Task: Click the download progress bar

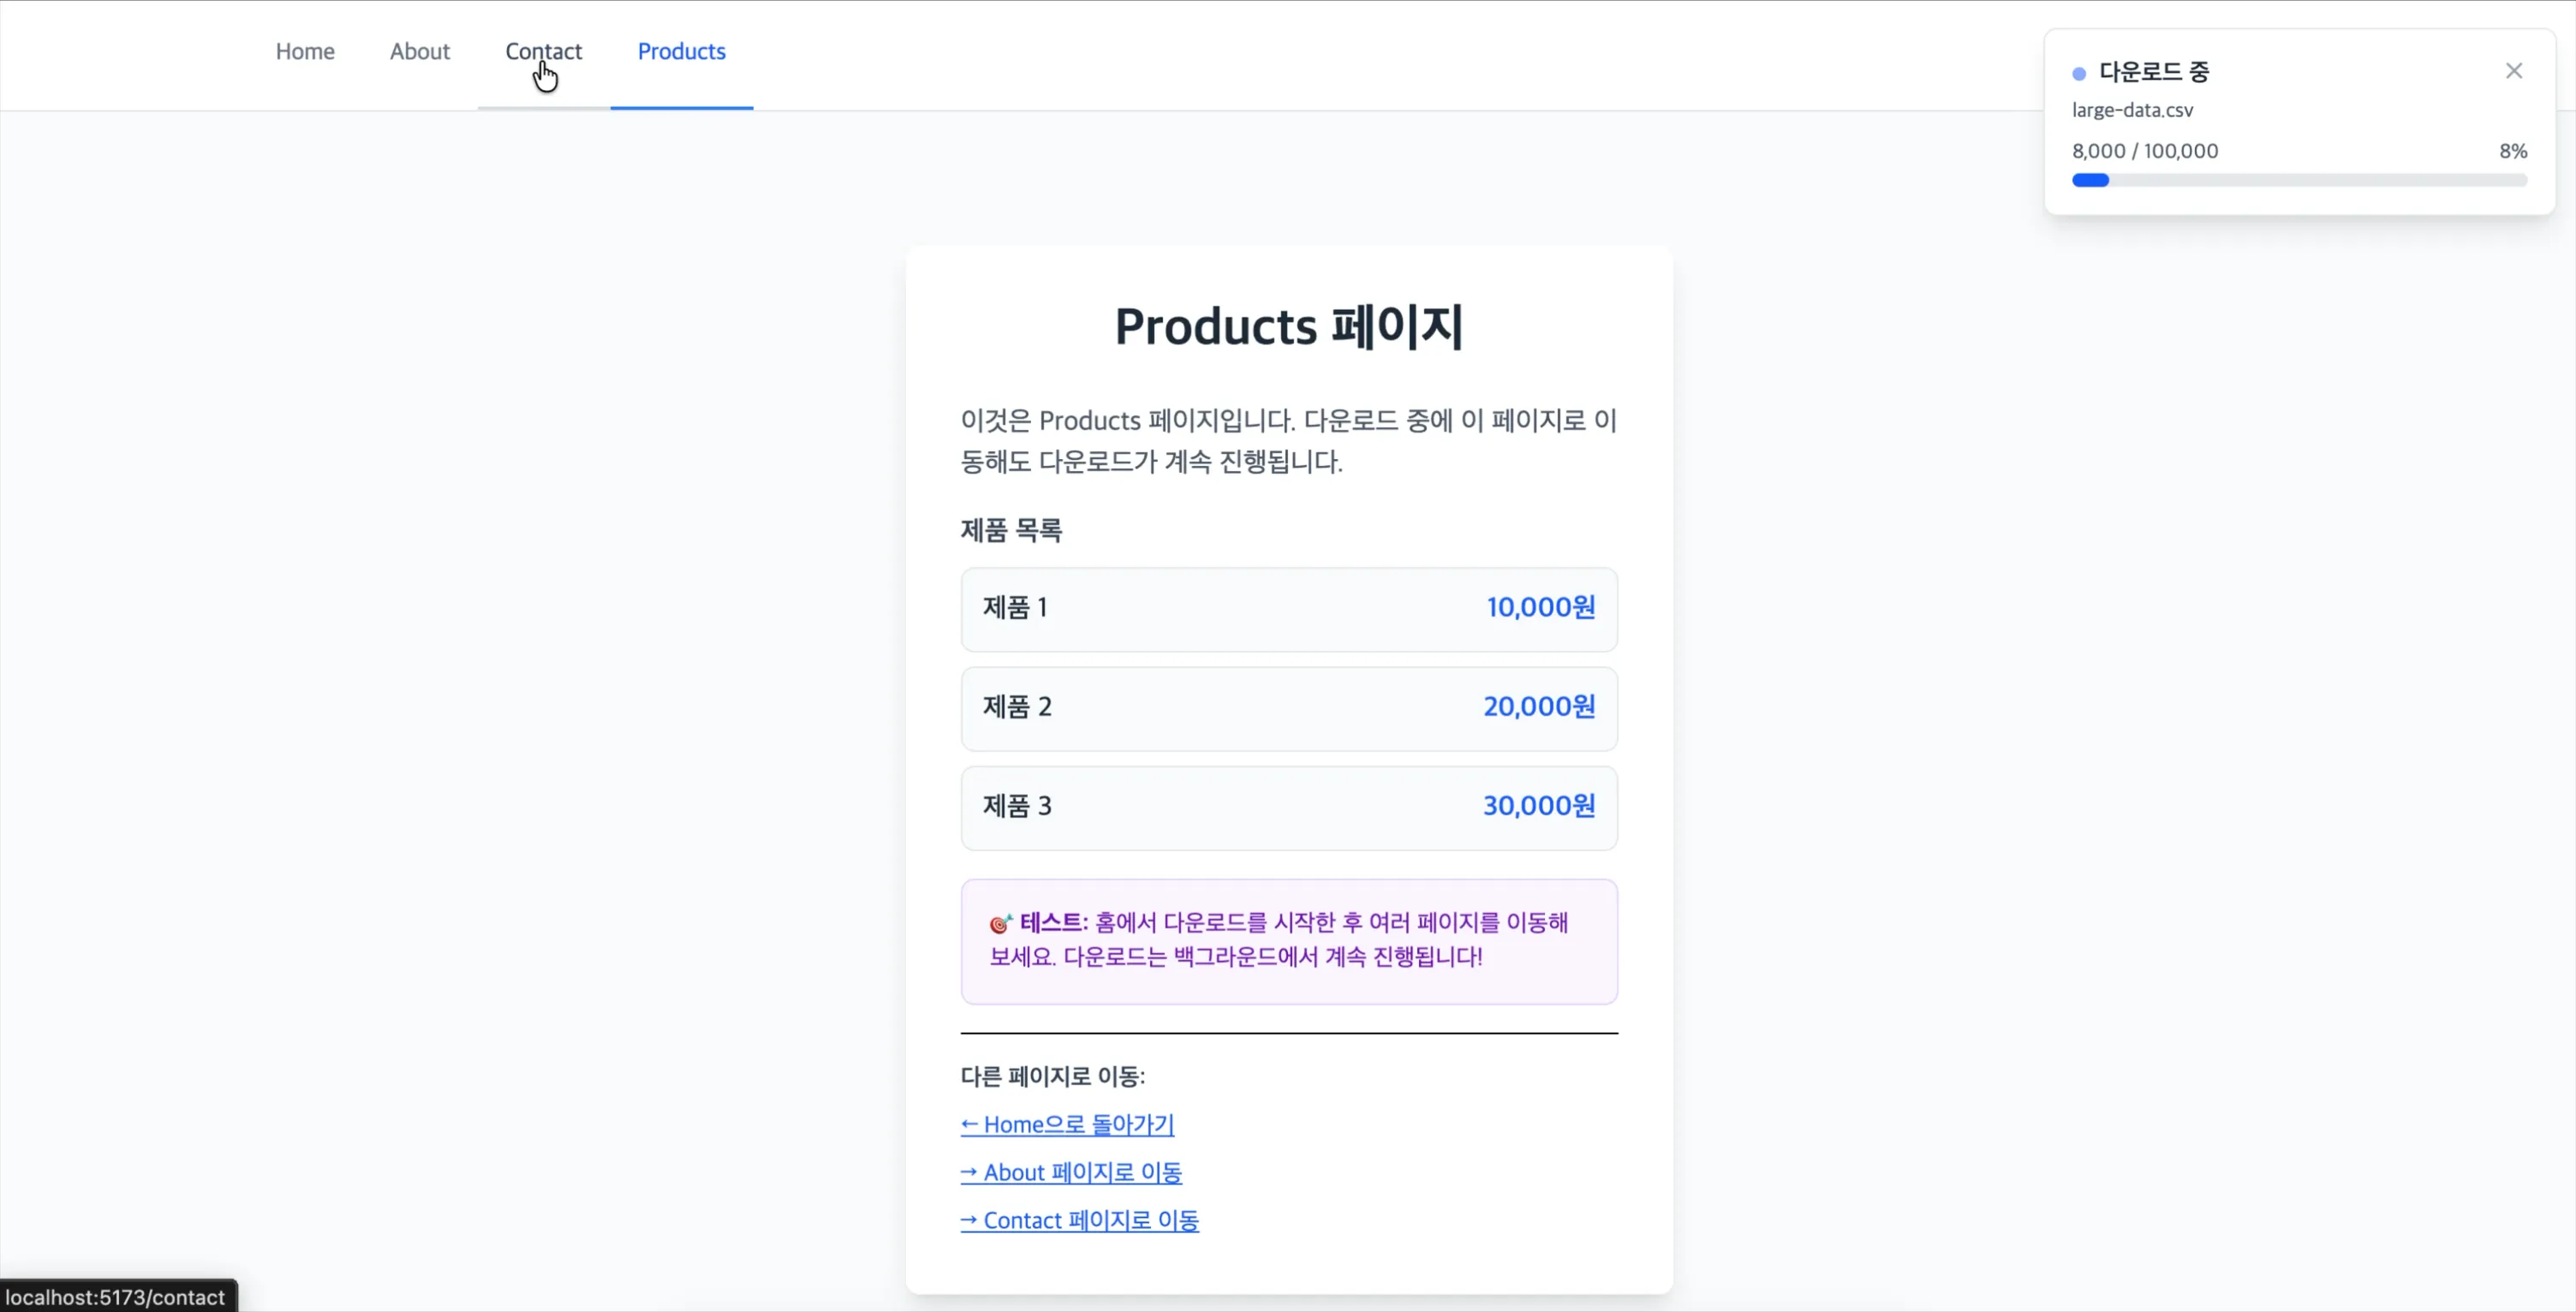Action: pyautogui.click(x=2299, y=180)
